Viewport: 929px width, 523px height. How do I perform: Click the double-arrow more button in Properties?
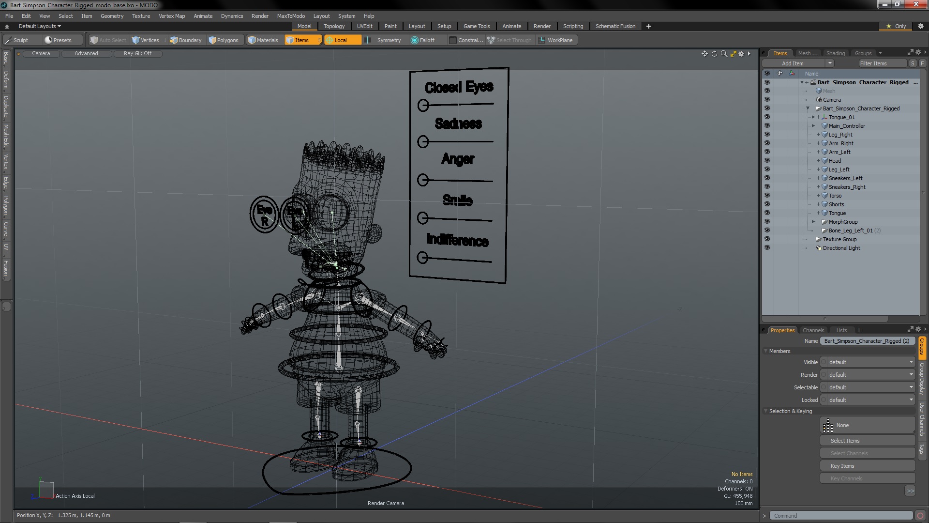[x=910, y=491]
